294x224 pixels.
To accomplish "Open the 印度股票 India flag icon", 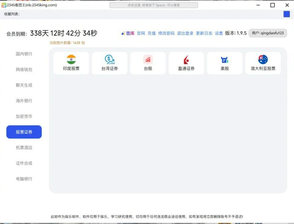I will [x=71, y=60].
